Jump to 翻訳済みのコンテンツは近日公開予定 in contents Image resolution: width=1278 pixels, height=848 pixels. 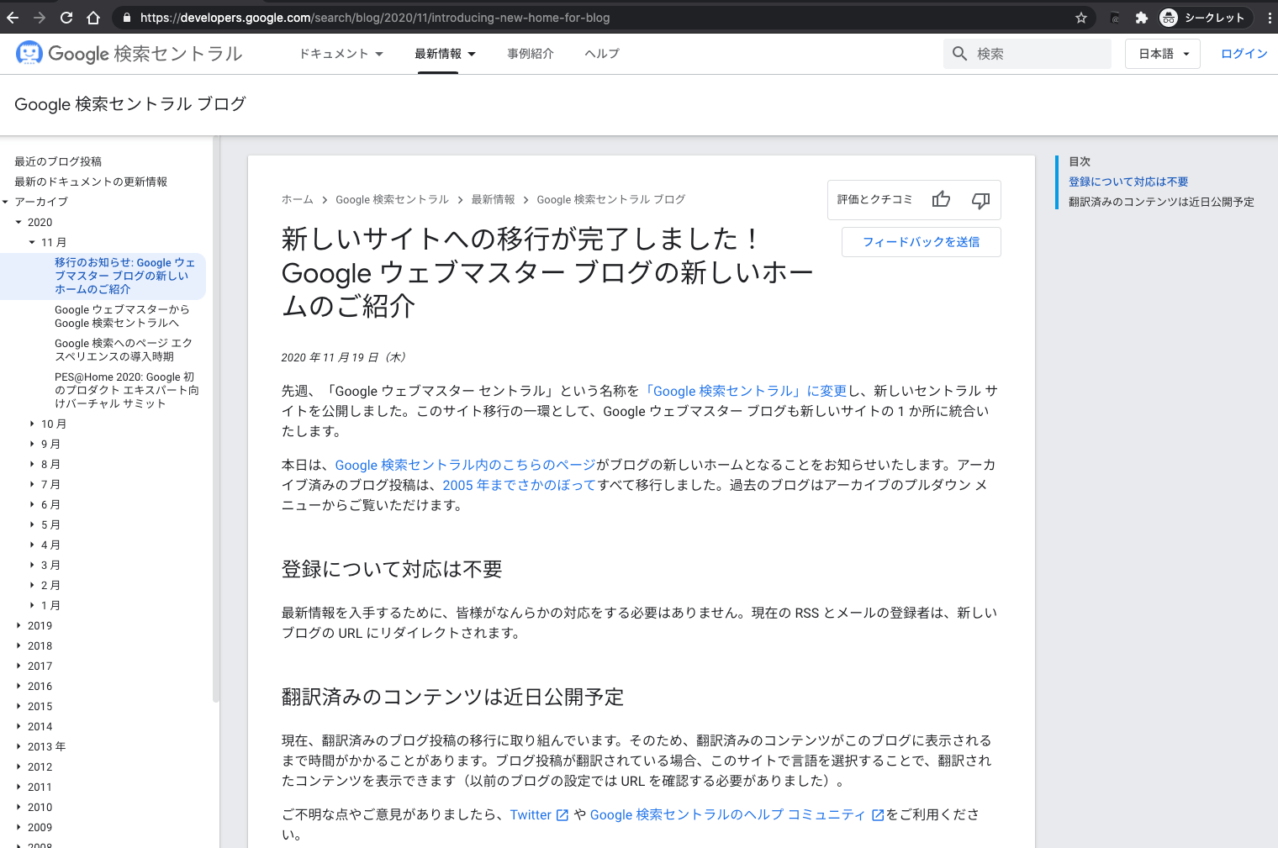(x=1161, y=202)
